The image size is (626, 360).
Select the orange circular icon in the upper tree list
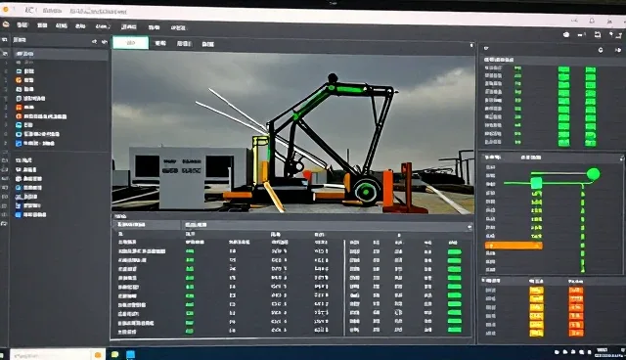19,80
